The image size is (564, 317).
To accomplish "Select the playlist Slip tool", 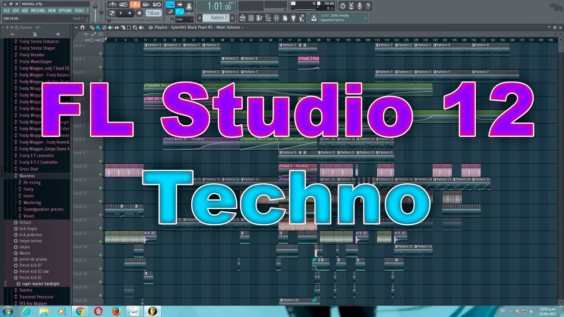I will click(117, 28).
